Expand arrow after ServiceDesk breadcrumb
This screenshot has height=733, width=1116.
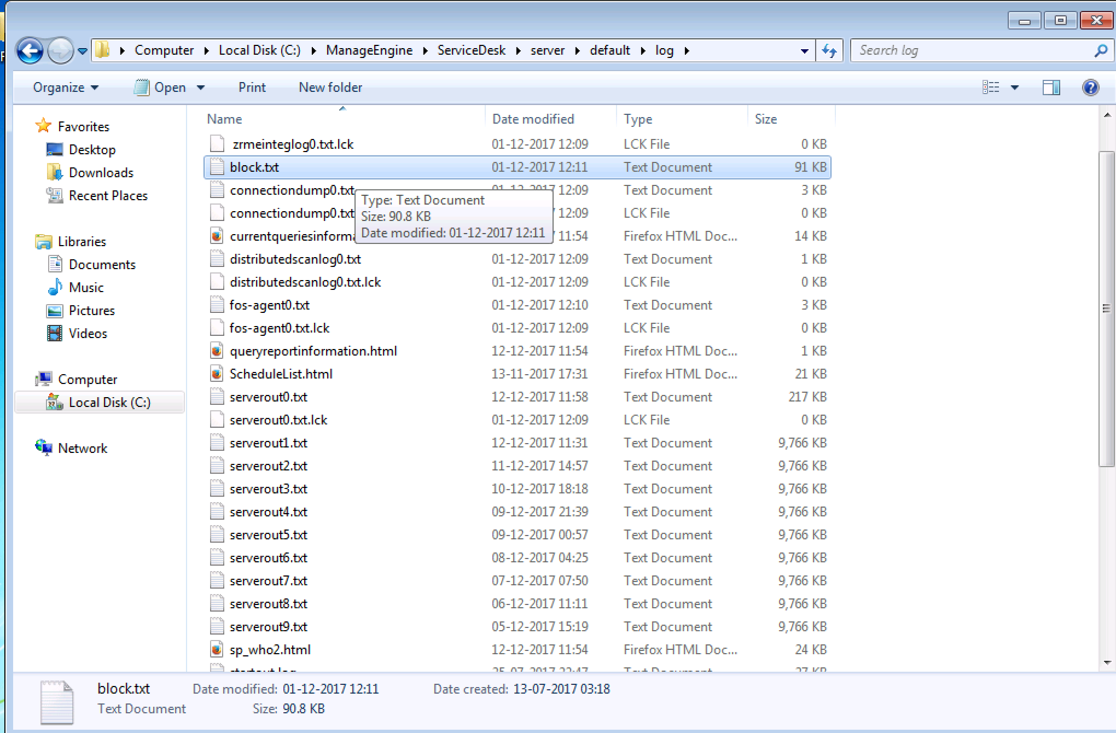click(x=518, y=51)
